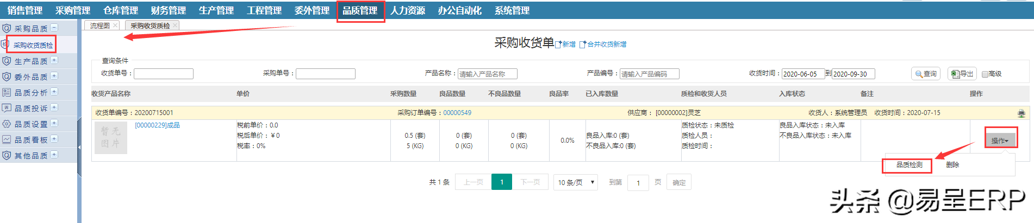1034x223 pixels.
Task: Switch to the 流程图 tab
Action: click(99, 26)
